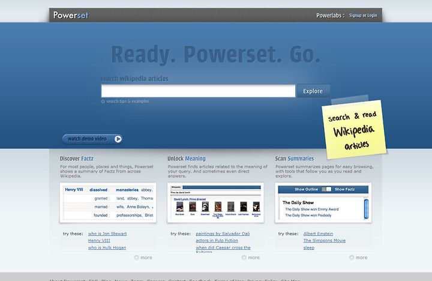Screen dimensions: 432x281
Task: Click 'married' row in the Factz table
Action: (108, 207)
